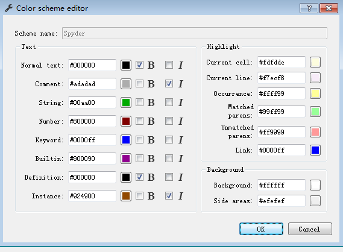The image size is (343, 252).
Task: Open the Matched parens green swatch
Action: click(315, 112)
